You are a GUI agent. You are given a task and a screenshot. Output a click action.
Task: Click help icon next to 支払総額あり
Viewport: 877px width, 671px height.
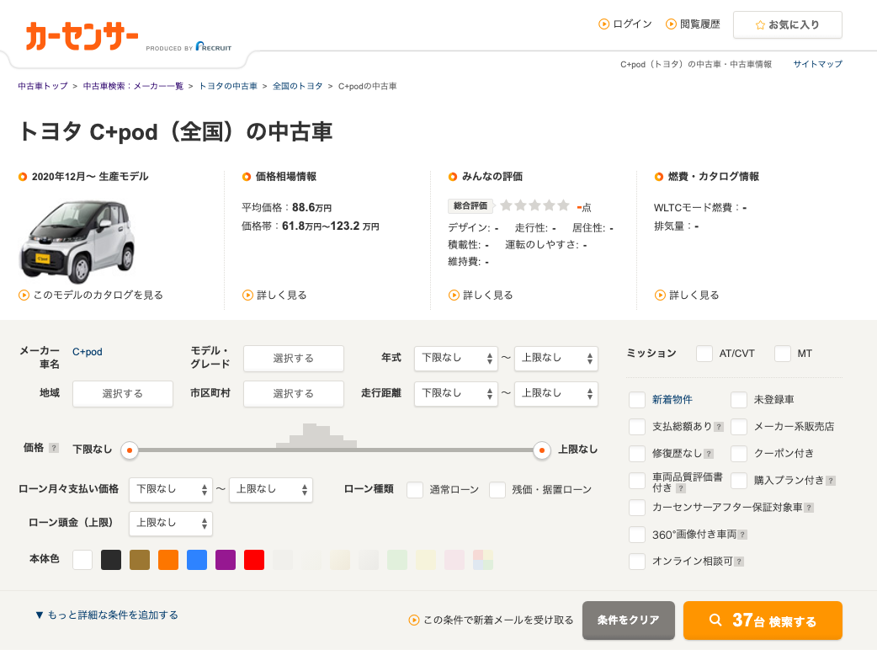(719, 427)
